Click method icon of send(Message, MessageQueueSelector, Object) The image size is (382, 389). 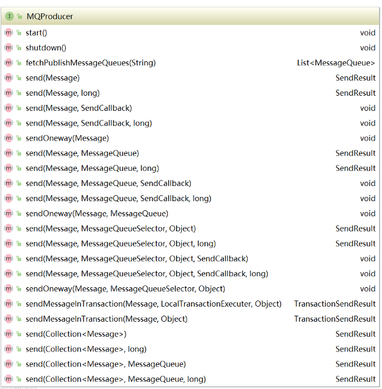(8, 228)
